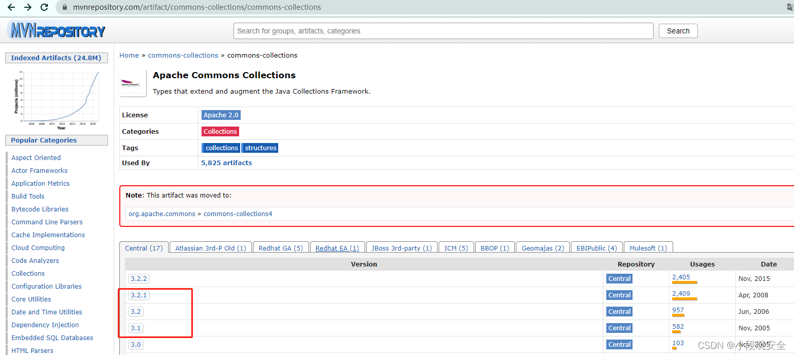Click the browser back arrow

11,7
